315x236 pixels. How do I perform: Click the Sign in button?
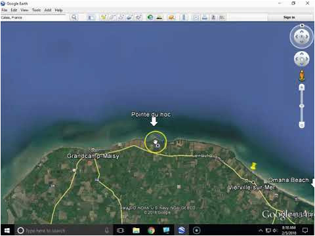(x=289, y=17)
